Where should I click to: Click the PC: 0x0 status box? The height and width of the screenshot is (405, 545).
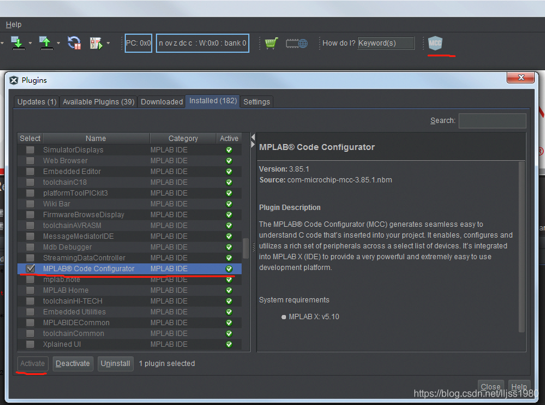138,43
